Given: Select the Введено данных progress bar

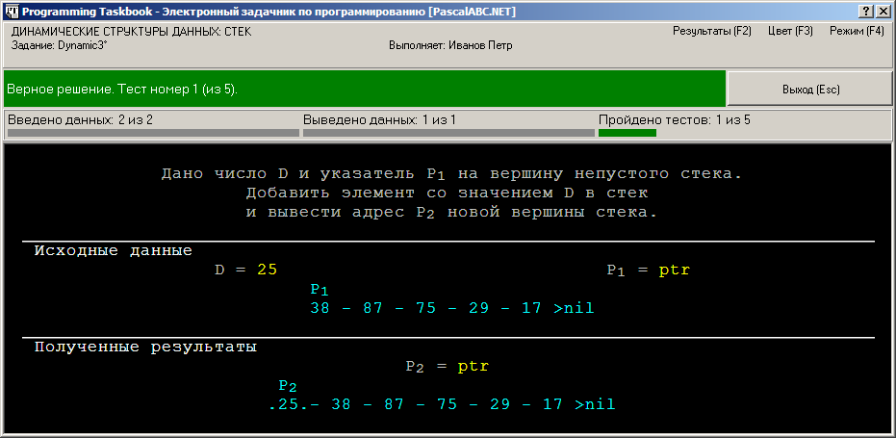Looking at the screenshot, I should coord(153,133).
